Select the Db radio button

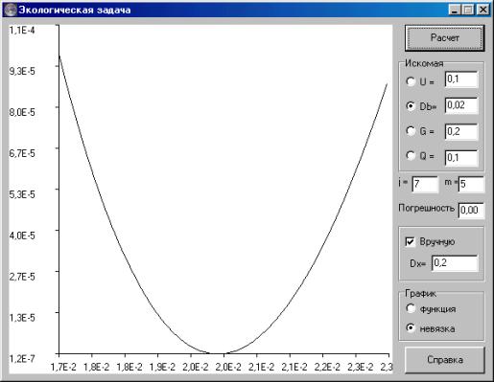[x=411, y=105]
